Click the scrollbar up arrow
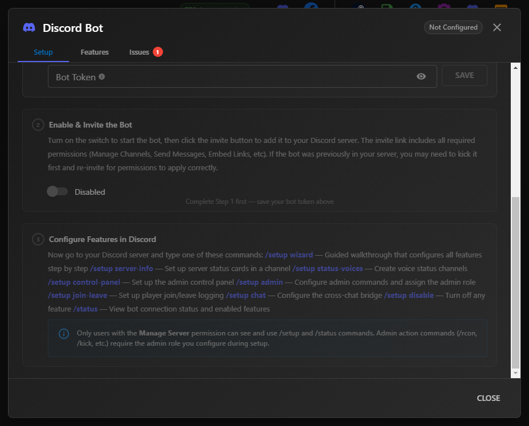 tap(515, 68)
